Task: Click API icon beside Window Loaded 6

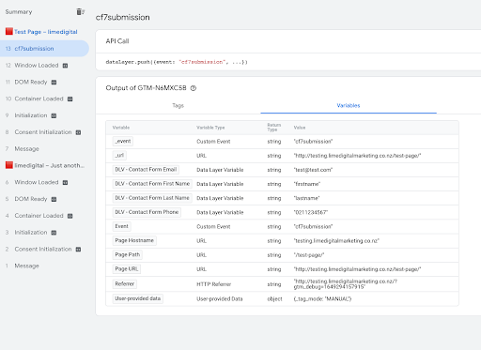Action: 65,182
